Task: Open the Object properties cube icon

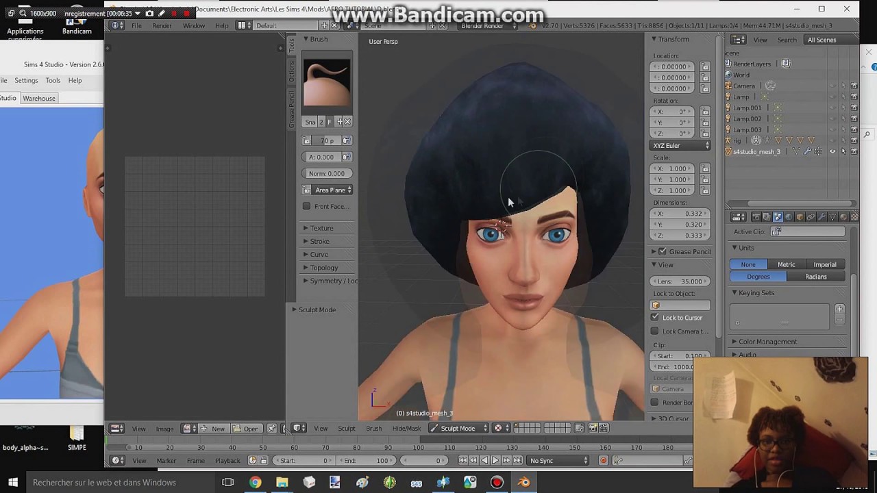Action: pyautogui.click(x=800, y=217)
